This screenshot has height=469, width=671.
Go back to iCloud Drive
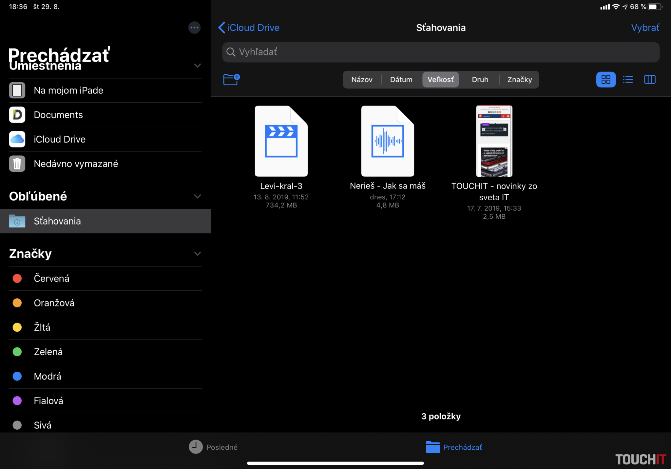(x=249, y=28)
